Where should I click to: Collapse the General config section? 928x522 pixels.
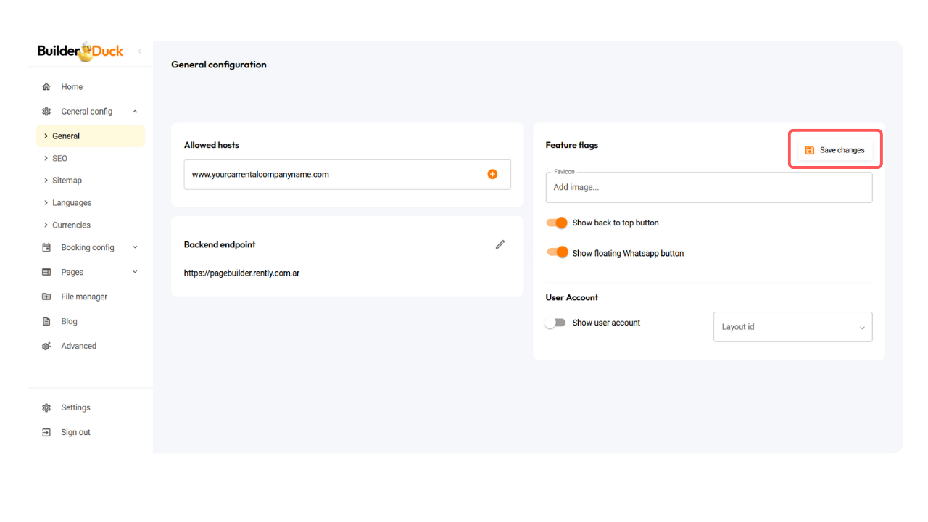[x=135, y=112]
